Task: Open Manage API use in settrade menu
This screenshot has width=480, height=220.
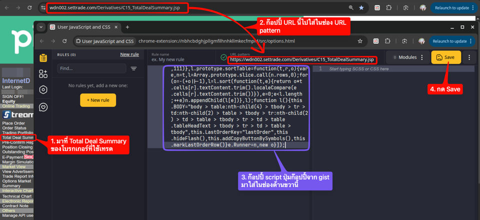Action: [x=18, y=215]
